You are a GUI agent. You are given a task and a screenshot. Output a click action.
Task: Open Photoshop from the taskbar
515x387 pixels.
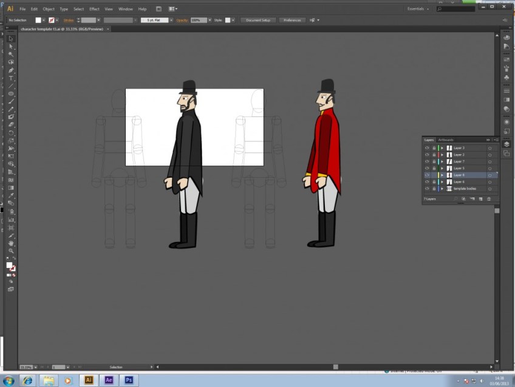click(129, 380)
